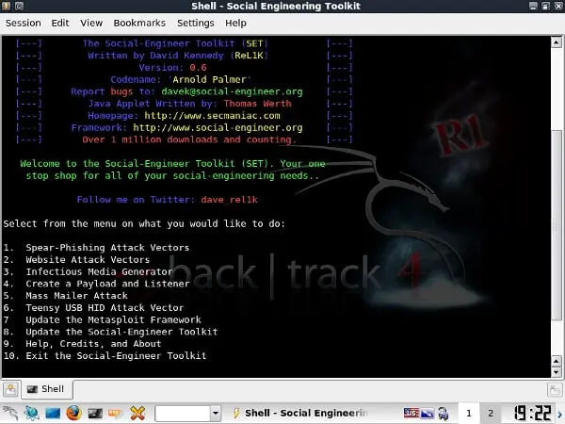Launch the Konqueror browser icon in the panel
This screenshot has width=565, height=424.
pyautogui.click(x=32, y=413)
